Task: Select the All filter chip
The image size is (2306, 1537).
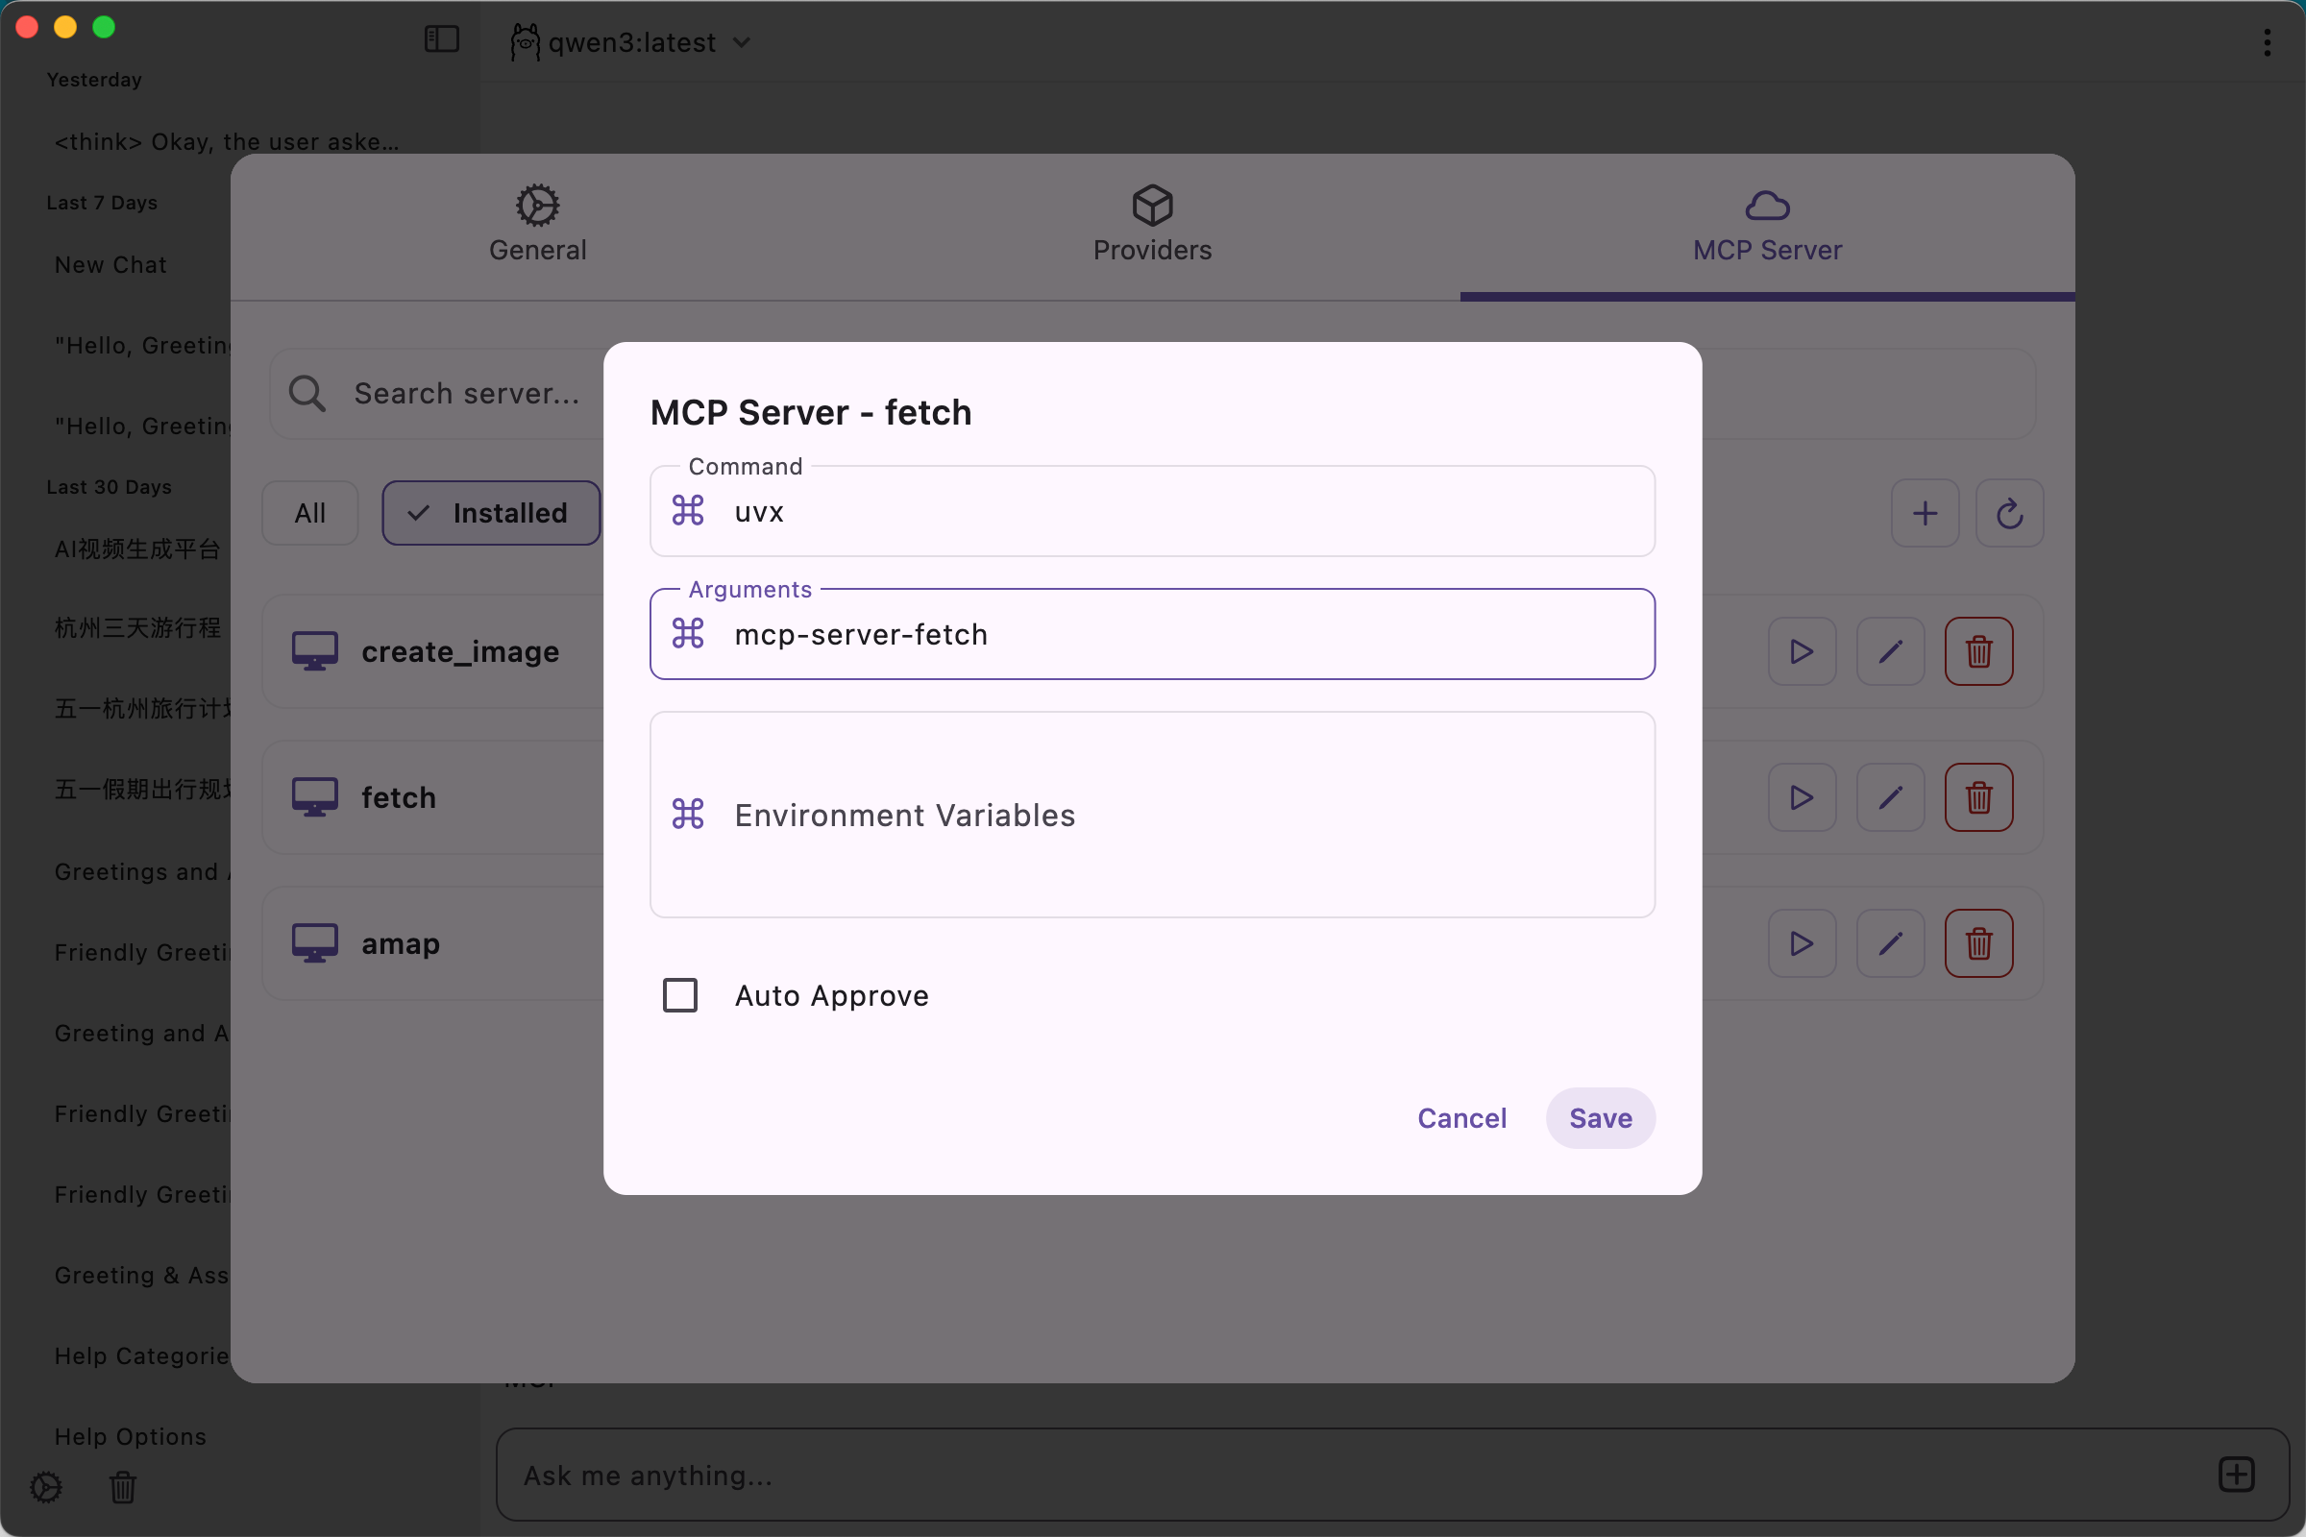Action: pyautogui.click(x=309, y=513)
